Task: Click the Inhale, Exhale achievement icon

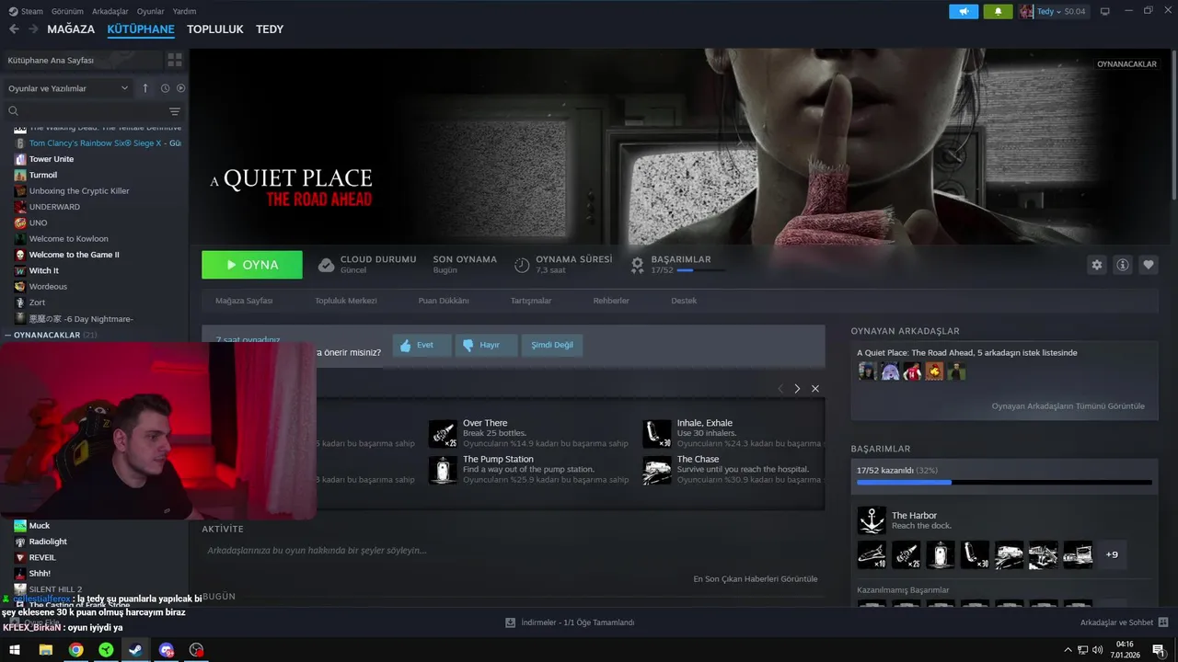Action: coord(657,433)
